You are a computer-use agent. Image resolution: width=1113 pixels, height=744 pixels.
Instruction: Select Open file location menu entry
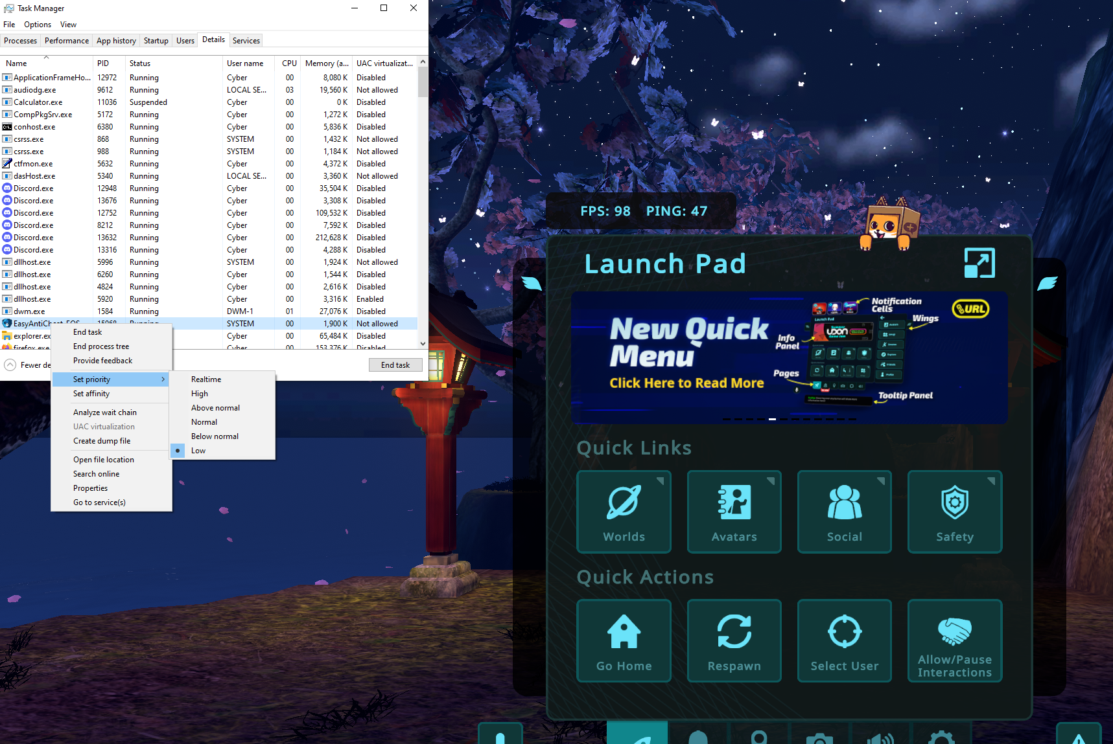(x=111, y=460)
